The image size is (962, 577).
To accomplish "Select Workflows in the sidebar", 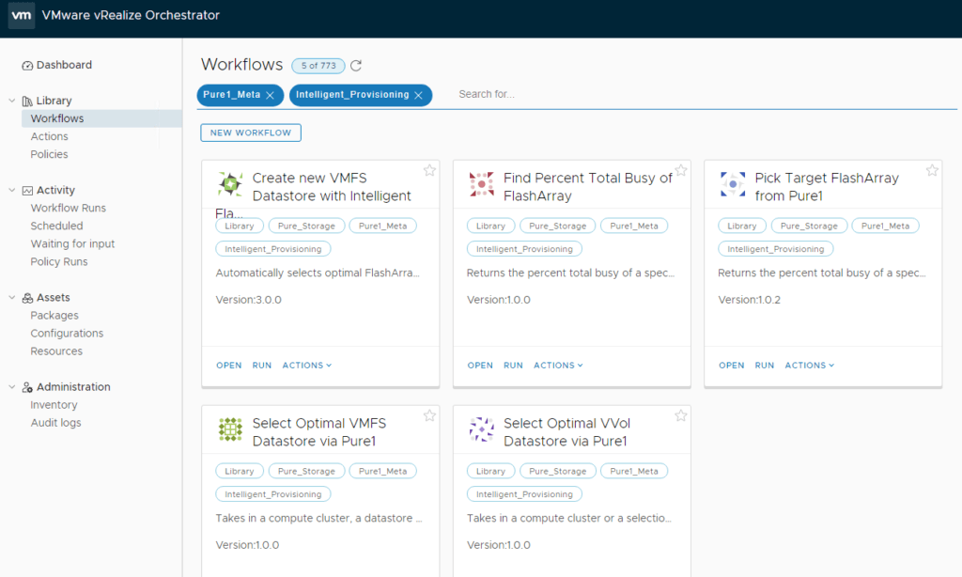I will pos(101,118).
